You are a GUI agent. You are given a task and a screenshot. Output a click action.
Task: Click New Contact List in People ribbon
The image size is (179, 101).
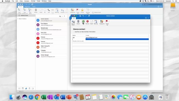[25, 11]
